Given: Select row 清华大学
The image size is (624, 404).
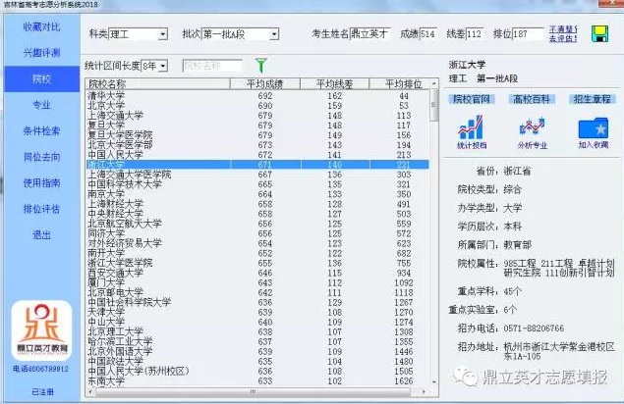Looking at the screenshot, I should coord(257,96).
